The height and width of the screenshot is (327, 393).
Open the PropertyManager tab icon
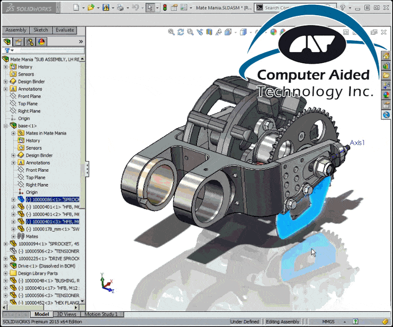(x=19, y=42)
